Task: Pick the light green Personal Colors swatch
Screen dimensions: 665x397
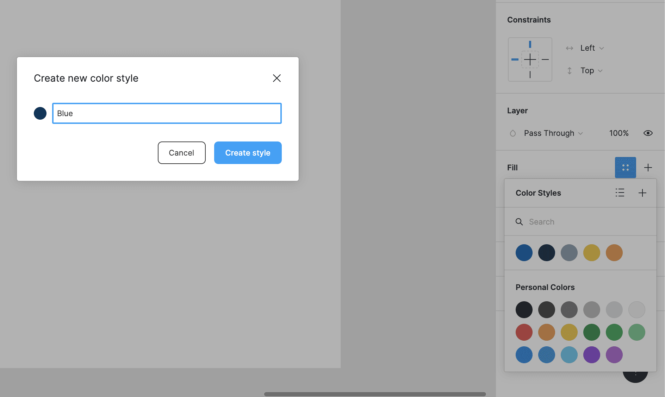Action: click(637, 332)
